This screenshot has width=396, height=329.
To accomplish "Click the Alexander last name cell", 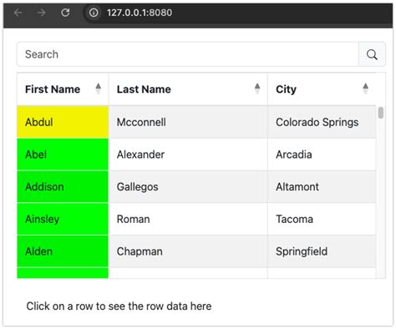I will point(188,154).
